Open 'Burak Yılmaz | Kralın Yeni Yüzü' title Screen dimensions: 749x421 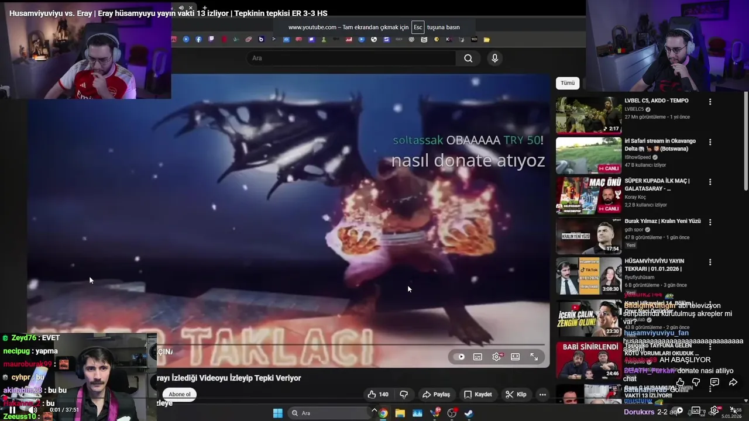coord(662,221)
